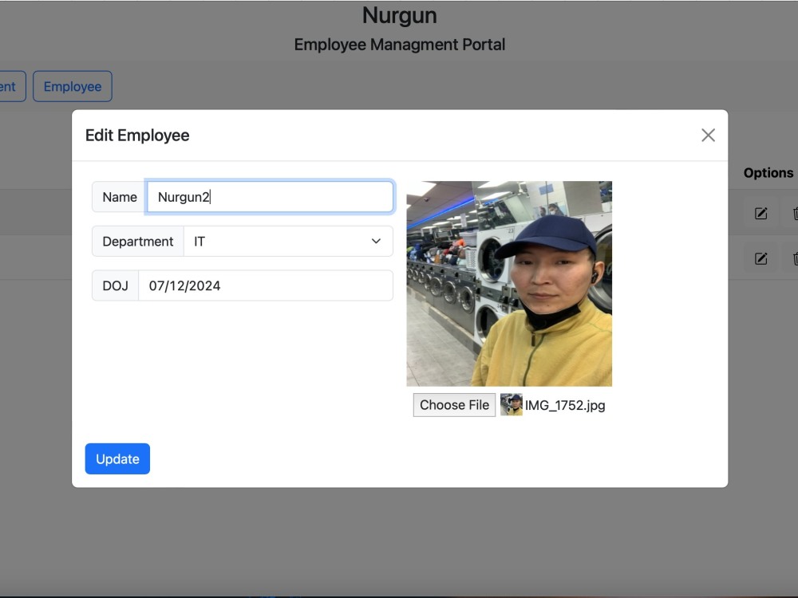Viewport: 798px width, 598px height.
Task: Click the blue Update button
Action: point(117,458)
